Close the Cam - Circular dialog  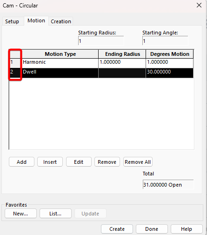(x=199, y=5)
